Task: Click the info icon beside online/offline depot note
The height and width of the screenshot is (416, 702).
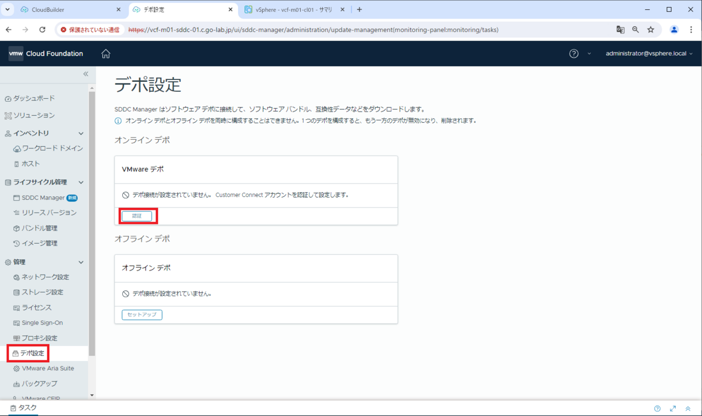Action: tap(118, 121)
